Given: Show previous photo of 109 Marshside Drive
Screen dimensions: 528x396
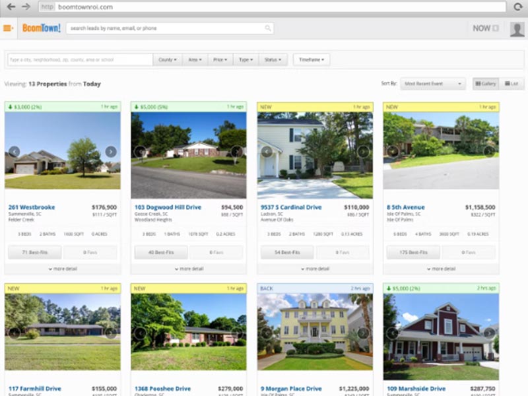Looking at the screenshot, I should click(392, 333).
